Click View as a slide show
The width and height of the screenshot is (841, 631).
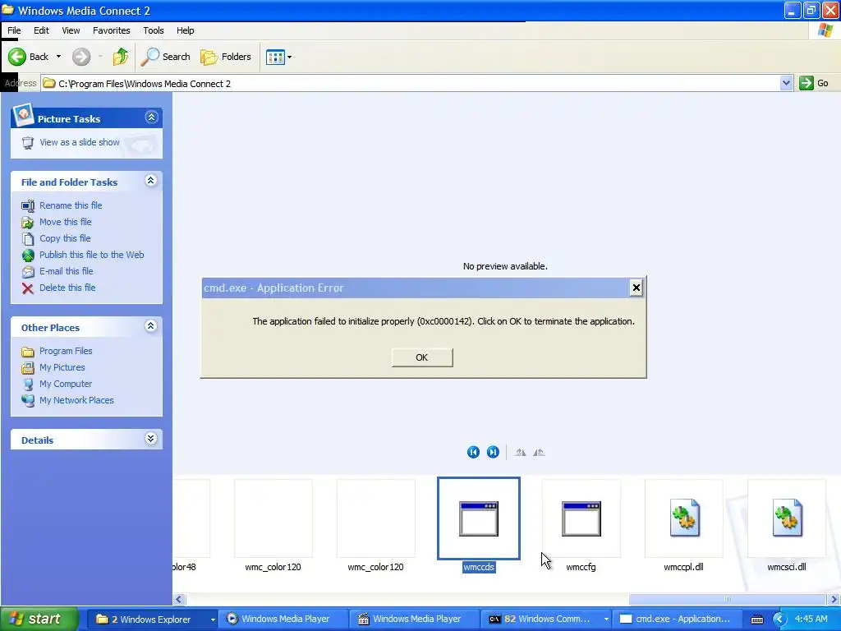coord(80,142)
